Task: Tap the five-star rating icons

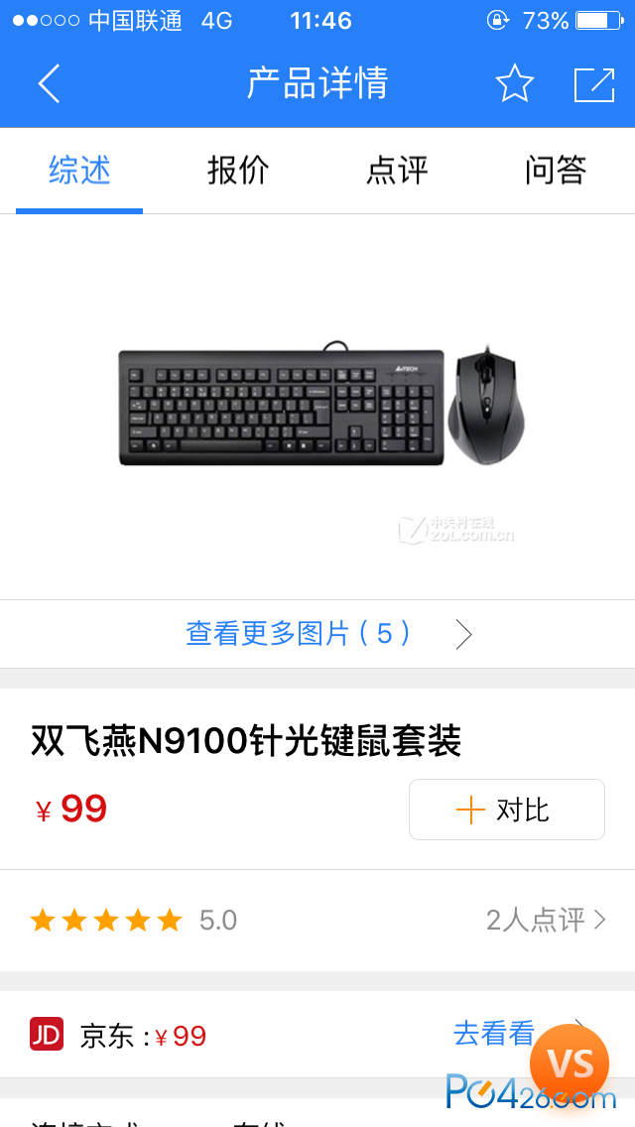Action: point(106,920)
